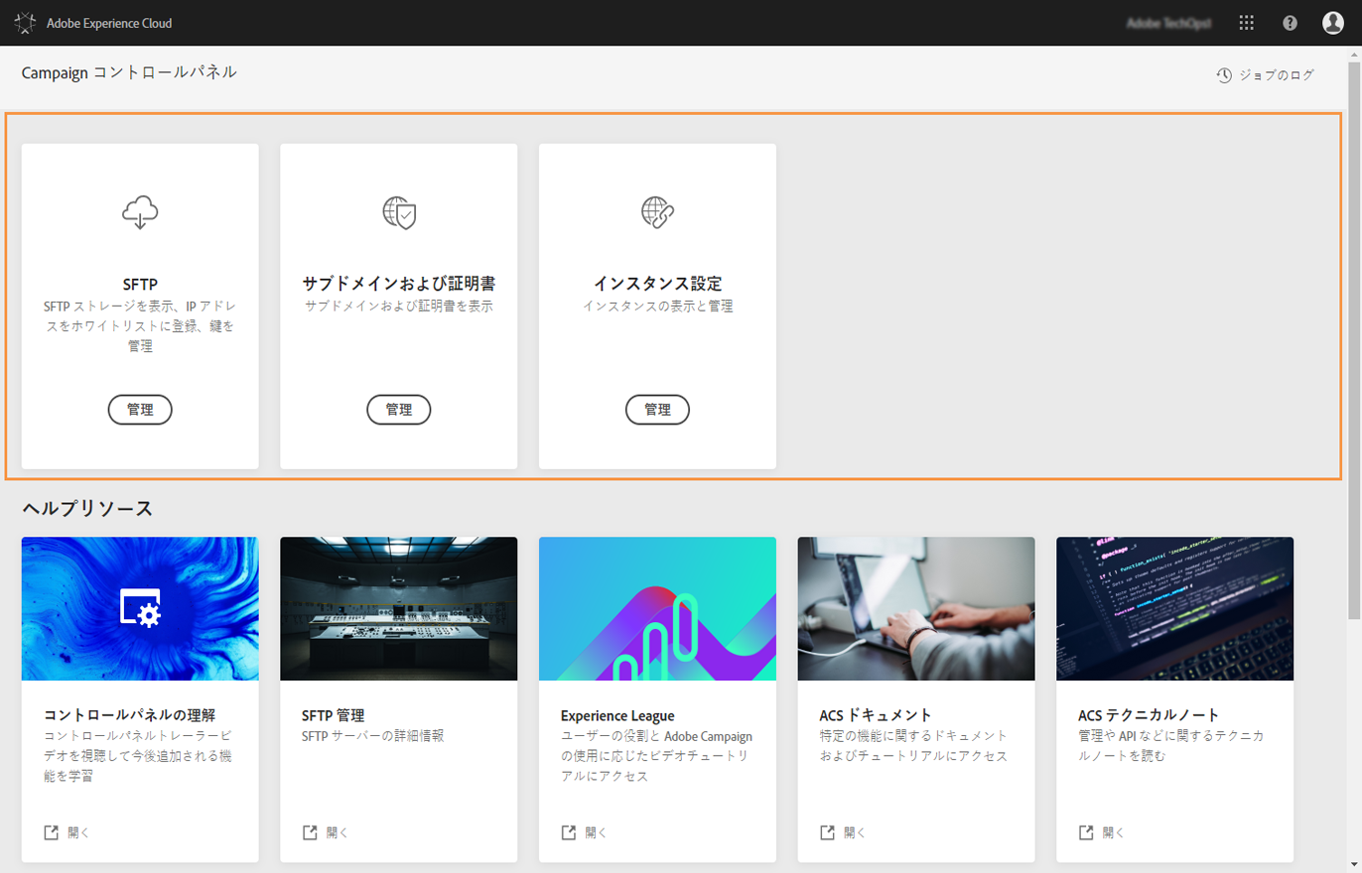Viewport: 1362px width, 873px height.
Task: Click the ACS テクニカルノート card title
Action: tap(1149, 715)
